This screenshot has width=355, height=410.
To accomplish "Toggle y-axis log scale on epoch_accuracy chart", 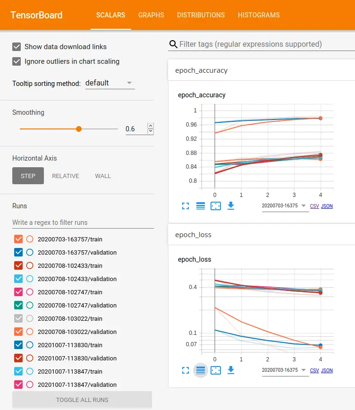I will click(201, 206).
